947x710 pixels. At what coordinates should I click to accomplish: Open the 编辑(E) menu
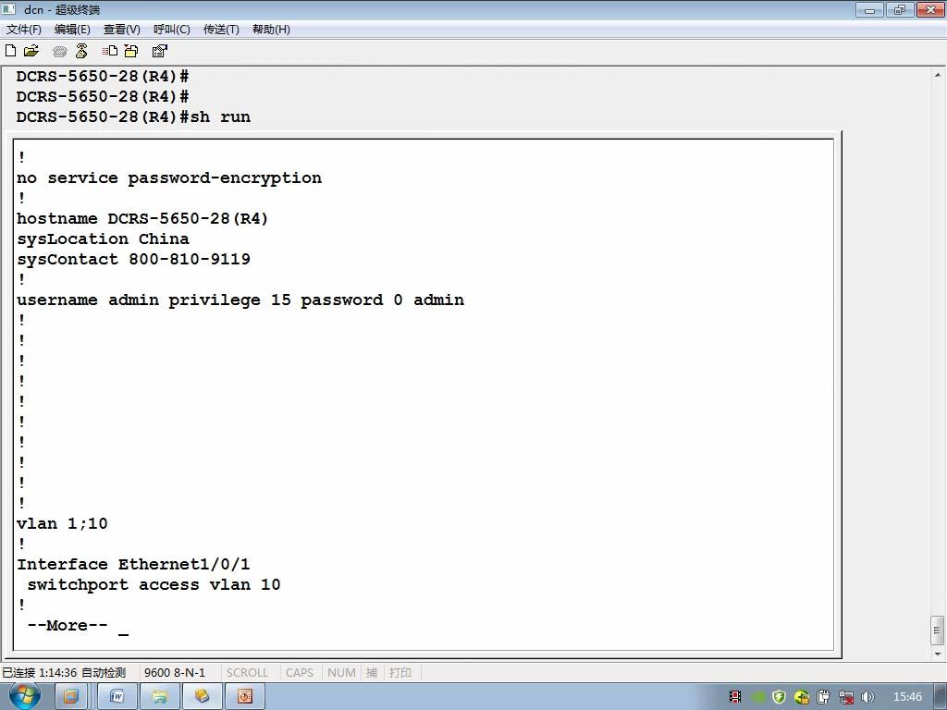pos(72,29)
